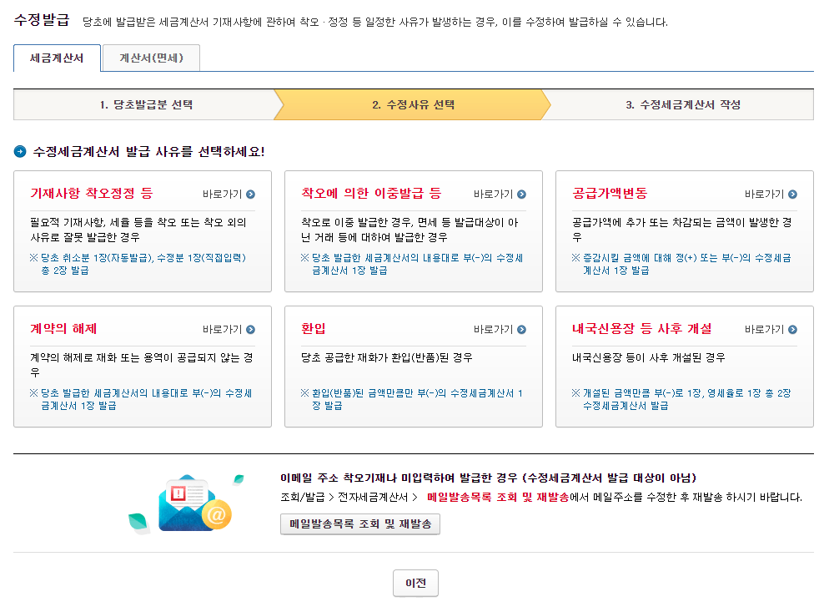829x607 pixels.
Task: Open 착오에 의한 이중발급 등 title
Action: (x=371, y=193)
